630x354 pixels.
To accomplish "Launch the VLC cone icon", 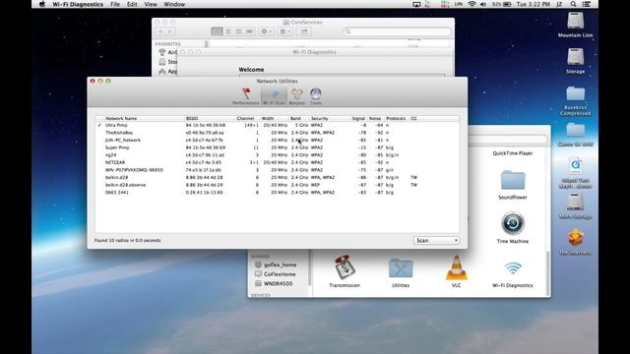I will pyautogui.click(x=456, y=267).
